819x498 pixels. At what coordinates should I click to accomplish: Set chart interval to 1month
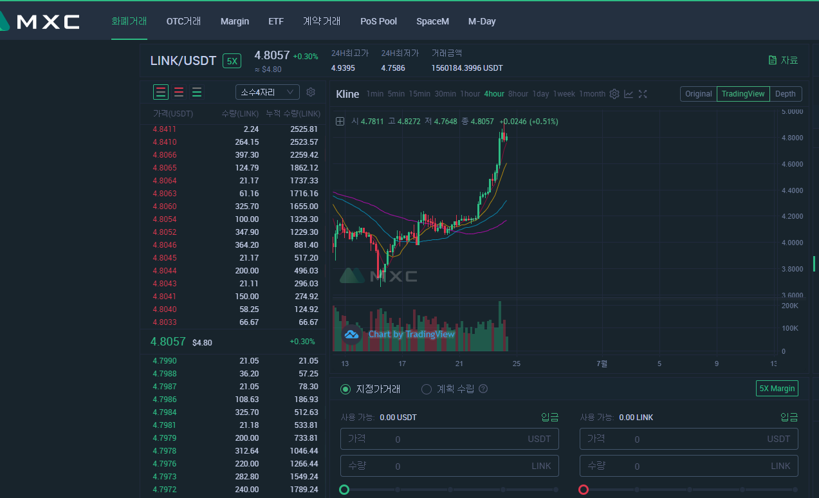click(x=593, y=94)
